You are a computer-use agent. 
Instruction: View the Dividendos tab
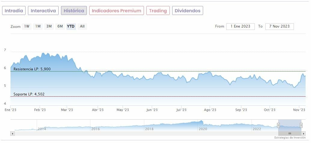(x=188, y=11)
